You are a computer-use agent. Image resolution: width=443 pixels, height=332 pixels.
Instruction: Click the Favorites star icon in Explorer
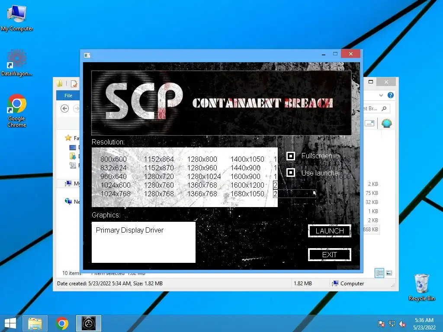pos(68,138)
